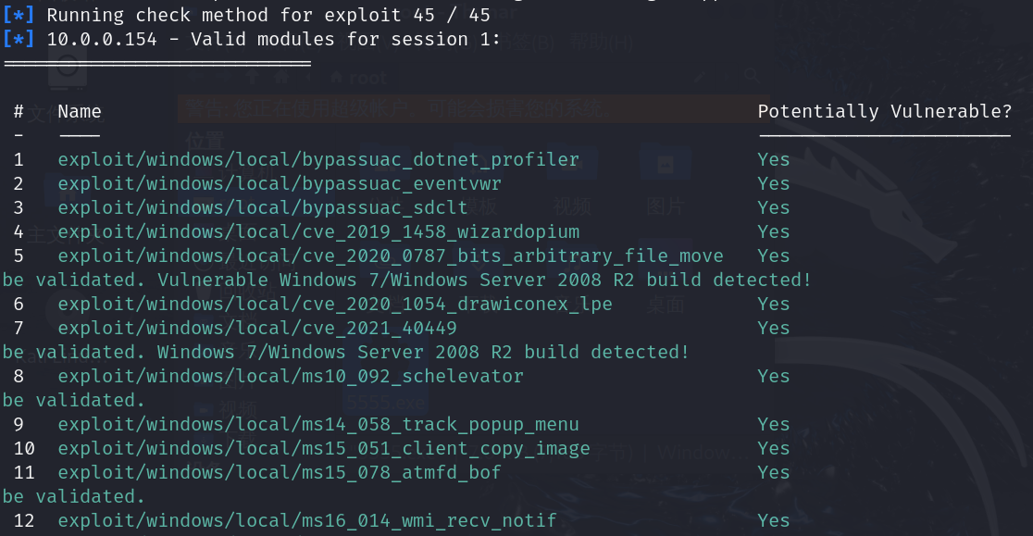Click "Yes" beside ms16_014_wmi_recv_notif

(773, 520)
